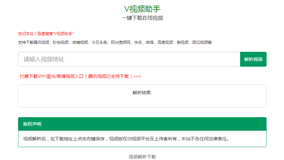Click the 解析结果 label in the result panel
The height and width of the screenshot is (160, 284).
[142, 93]
